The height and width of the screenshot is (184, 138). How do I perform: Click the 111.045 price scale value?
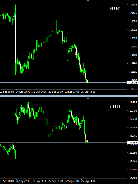pos(132,161)
